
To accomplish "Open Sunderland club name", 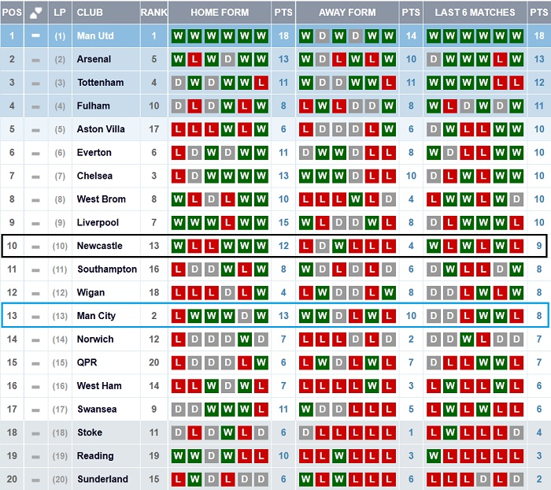I will click(x=102, y=479).
